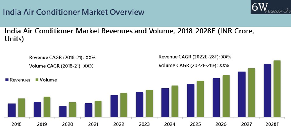Image resolution: width=291 pixels, height=128 pixels.
Task: Select the Volume CAGR (2018-21) text
Action: pyautogui.click(x=61, y=66)
